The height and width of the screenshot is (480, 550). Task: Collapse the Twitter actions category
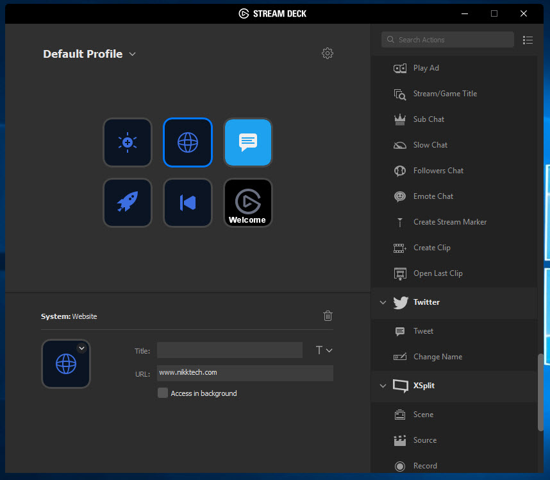(x=383, y=302)
